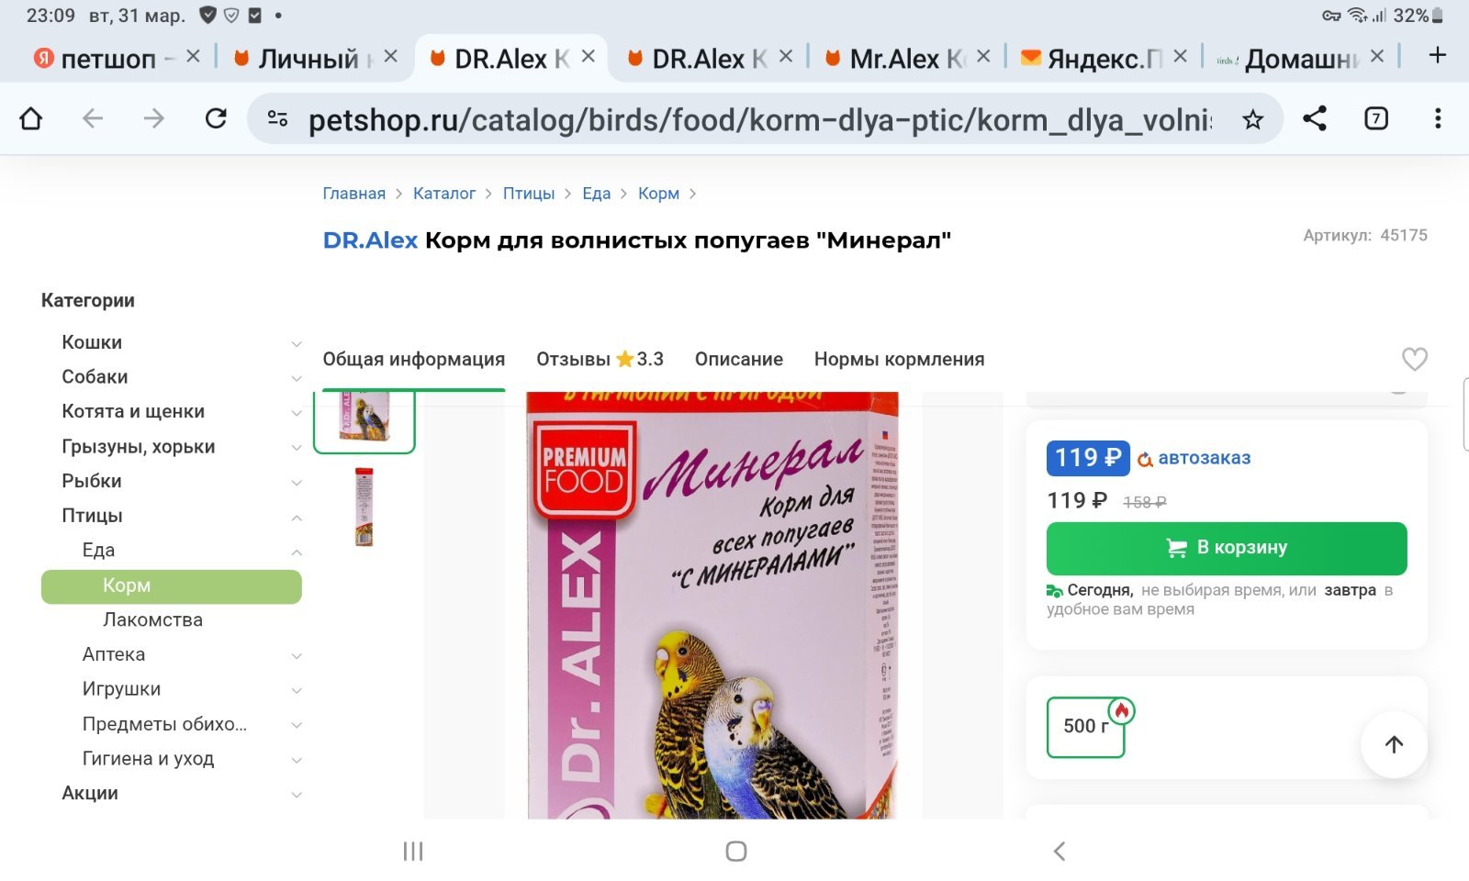The height and width of the screenshot is (881, 1469).
Task: Open tab switcher showing 7 tabs
Action: click(x=1375, y=118)
